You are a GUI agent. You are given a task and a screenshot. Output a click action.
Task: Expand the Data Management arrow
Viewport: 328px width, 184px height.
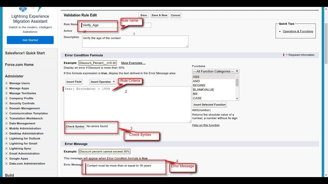6,123
